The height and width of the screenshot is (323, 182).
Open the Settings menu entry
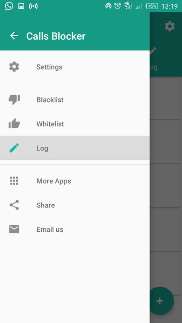[x=75, y=67]
